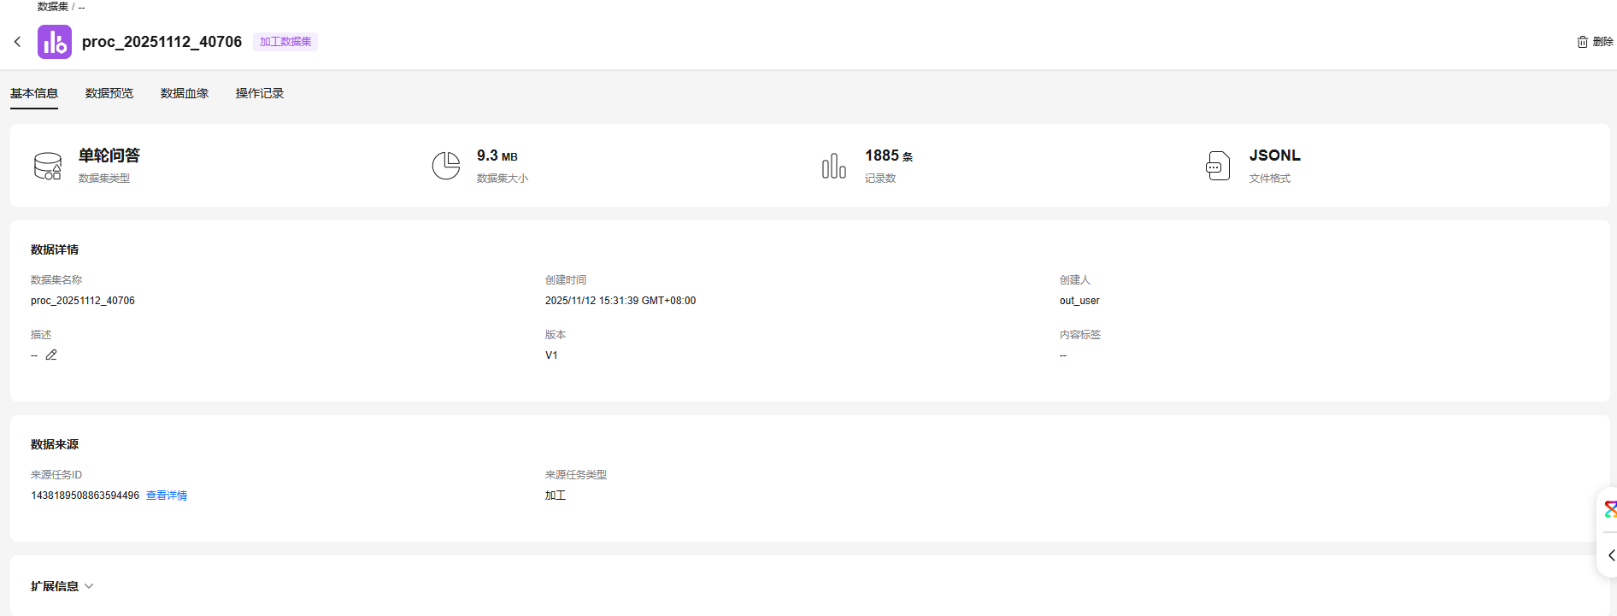Image resolution: width=1617 pixels, height=616 pixels.
Task: Expand the right side floating panel chevron
Action: tap(1611, 555)
